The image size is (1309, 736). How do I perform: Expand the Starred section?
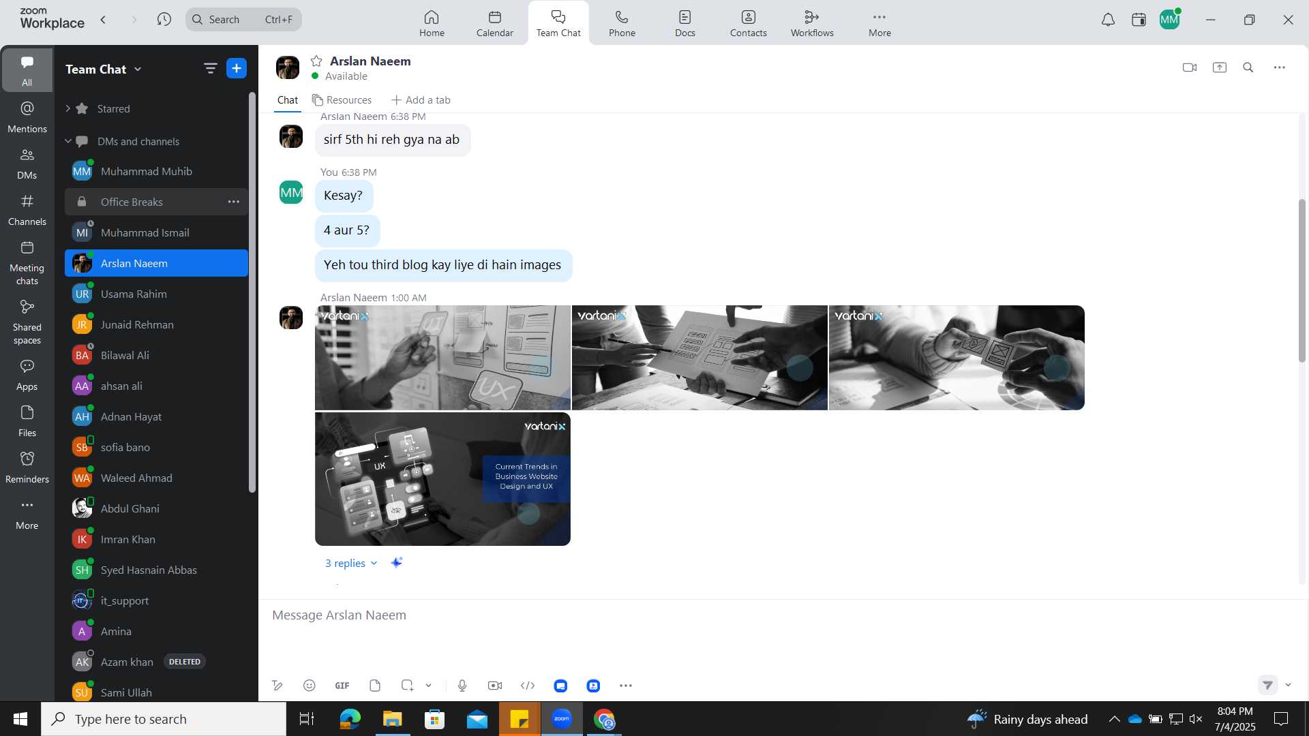(67, 108)
